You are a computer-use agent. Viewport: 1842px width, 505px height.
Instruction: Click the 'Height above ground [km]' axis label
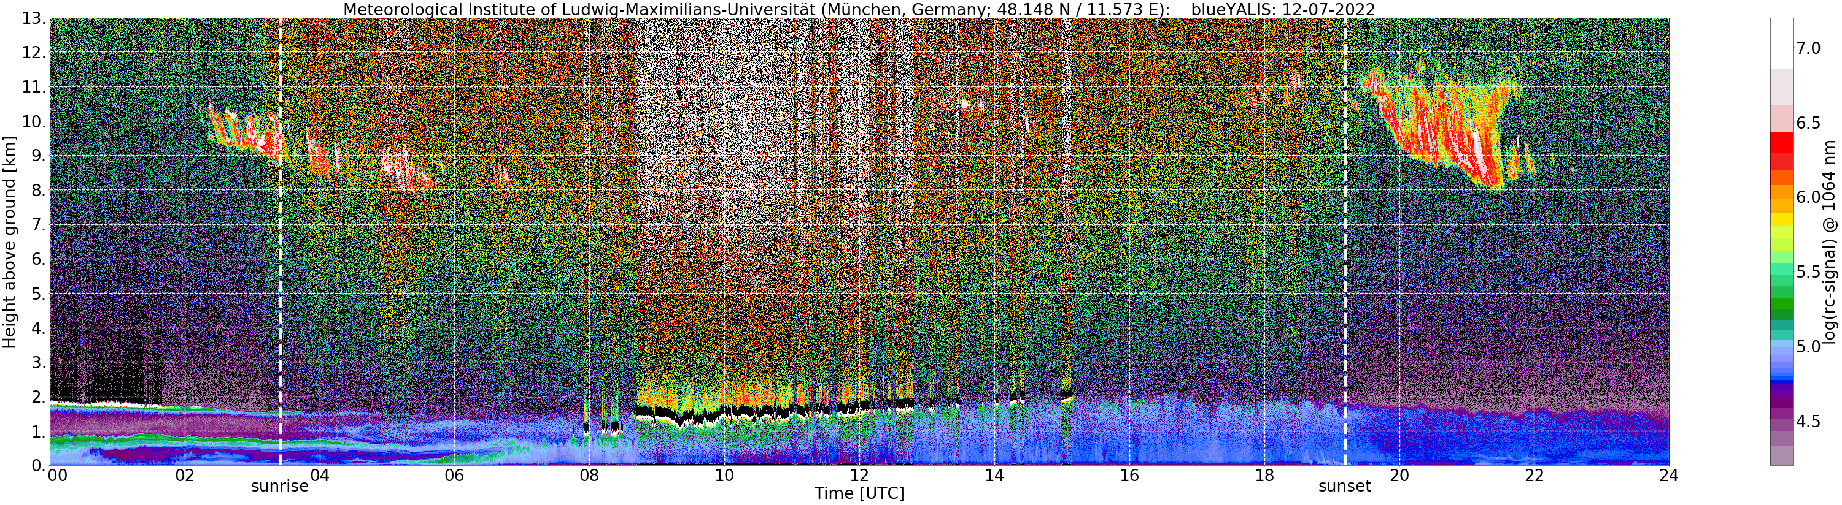coord(9,242)
